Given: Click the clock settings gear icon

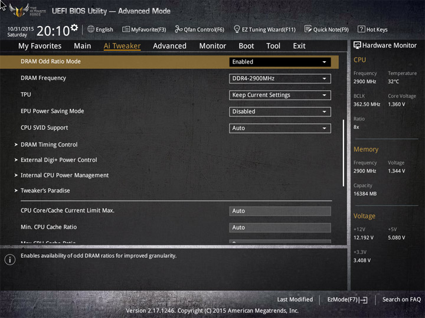Looking at the screenshot, I should pos(74,28).
